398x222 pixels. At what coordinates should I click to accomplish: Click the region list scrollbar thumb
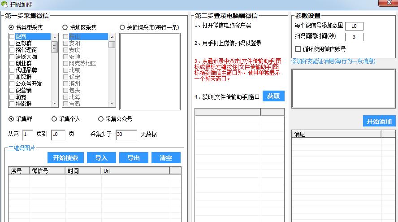click(x=112, y=44)
